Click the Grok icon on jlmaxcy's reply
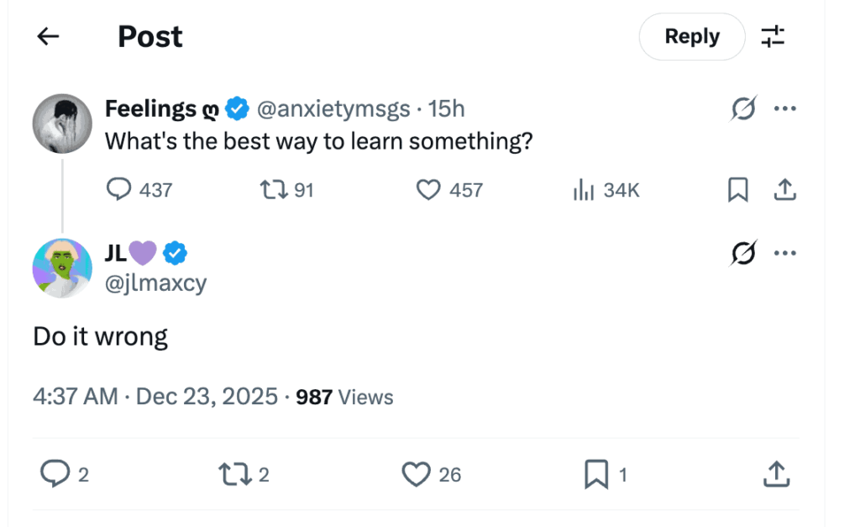This screenshot has height=527, width=860. [743, 252]
